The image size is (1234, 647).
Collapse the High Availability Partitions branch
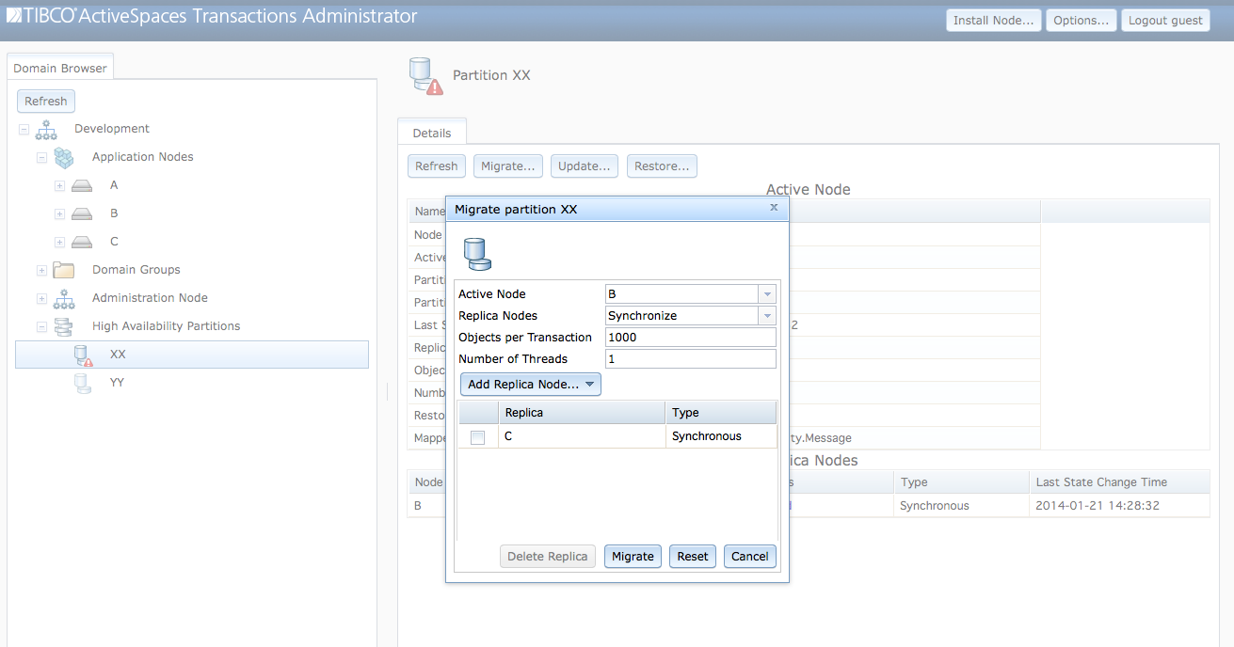tap(41, 327)
